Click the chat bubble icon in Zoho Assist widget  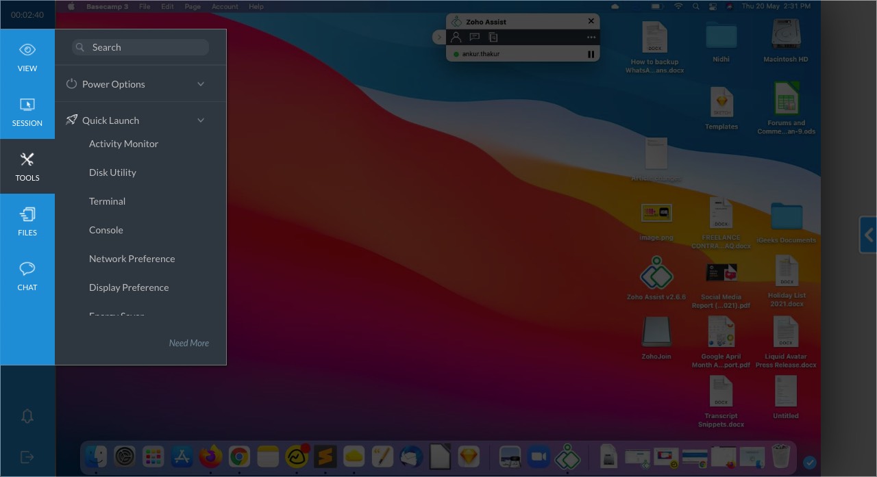pos(474,37)
